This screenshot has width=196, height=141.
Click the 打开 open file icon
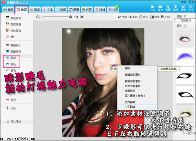click(152, 8)
